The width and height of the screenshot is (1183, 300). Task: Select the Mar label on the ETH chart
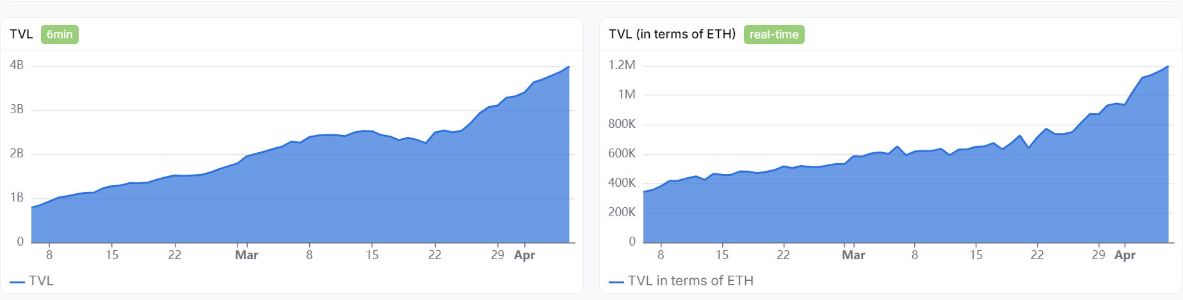(x=853, y=255)
